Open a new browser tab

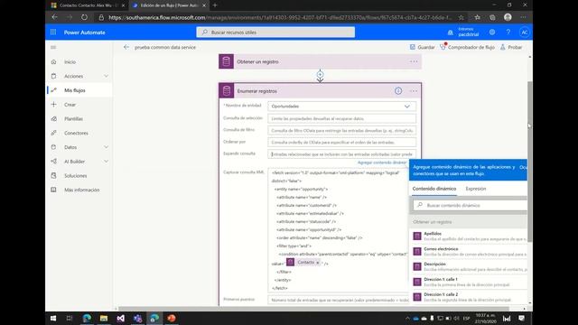[215, 5]
